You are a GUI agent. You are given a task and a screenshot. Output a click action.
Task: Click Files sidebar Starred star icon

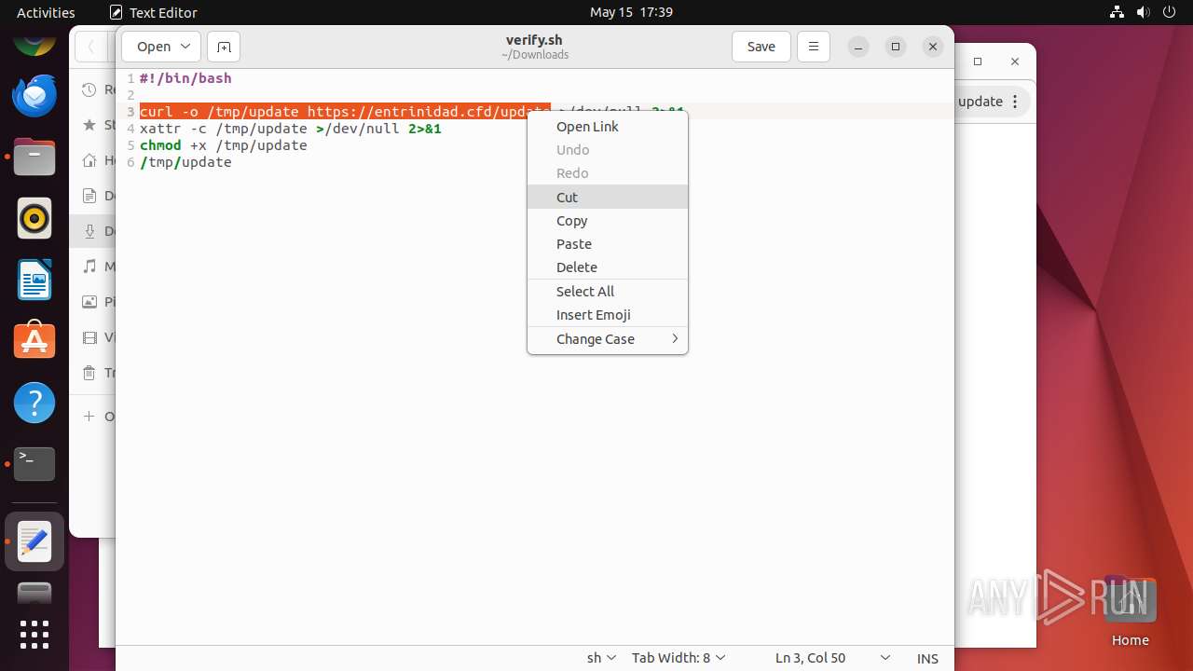coord(89,124)
